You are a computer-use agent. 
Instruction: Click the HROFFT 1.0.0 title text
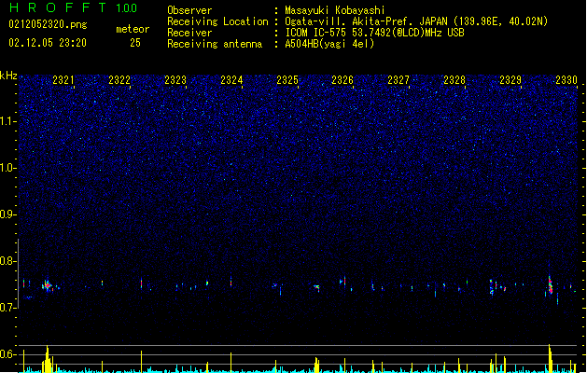tap(74, 7)
